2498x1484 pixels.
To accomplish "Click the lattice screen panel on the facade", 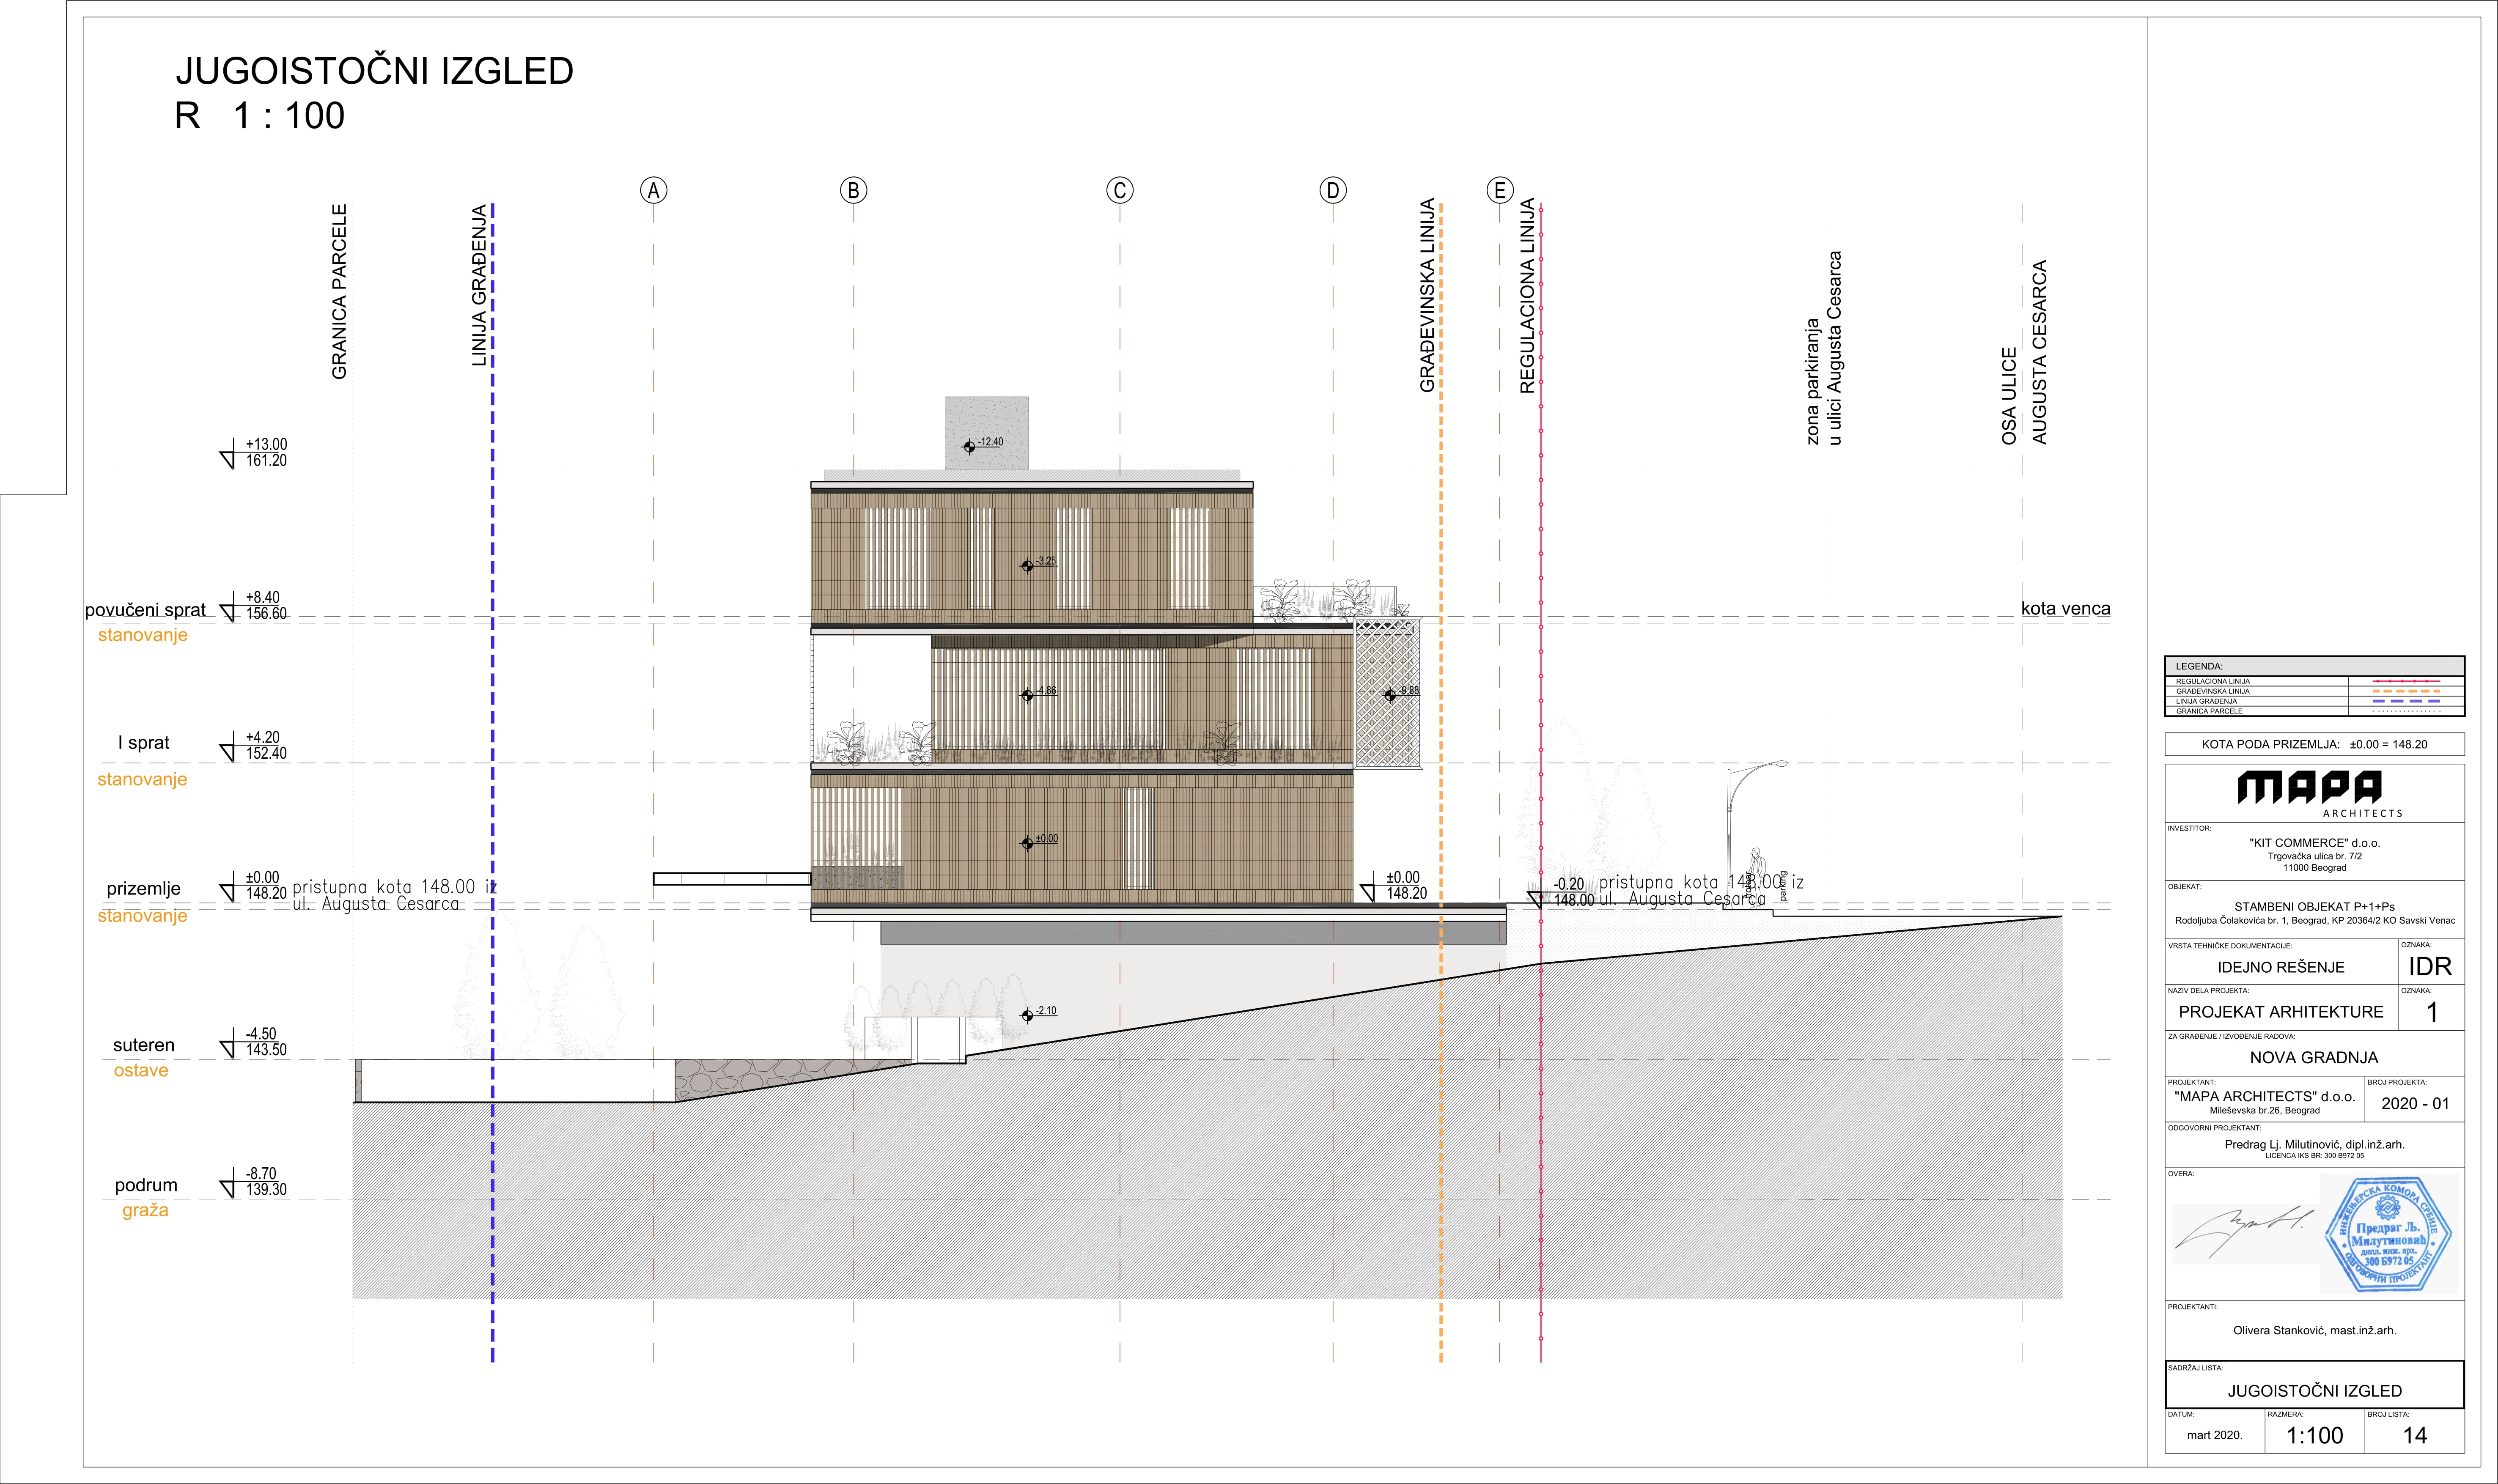I will [x=1389, y=694].
